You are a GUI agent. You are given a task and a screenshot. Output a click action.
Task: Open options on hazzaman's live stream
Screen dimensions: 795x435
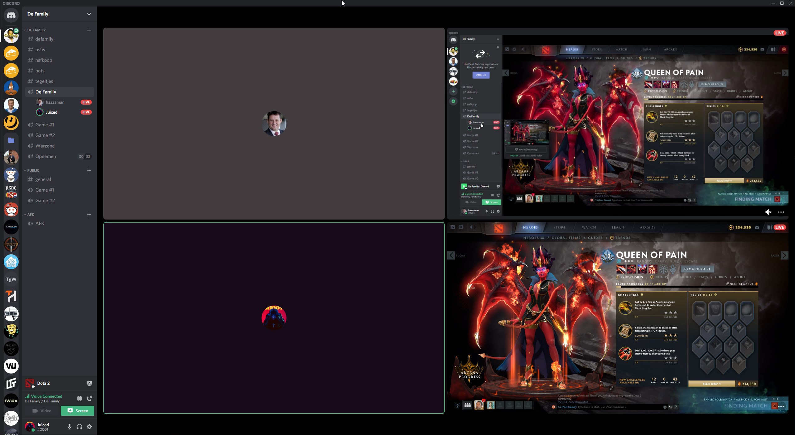[x=781, y=212]
